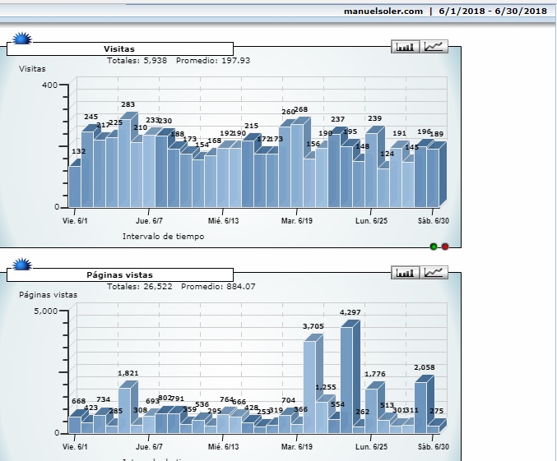
Task: Open the Visitas panel title bar
Action: [119, 49]
